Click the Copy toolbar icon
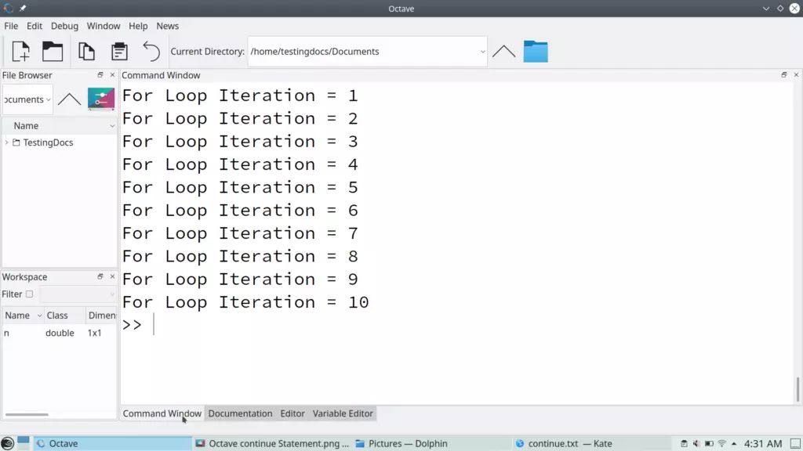This screenshot has height=451, width=803. (x=86, y=51)
